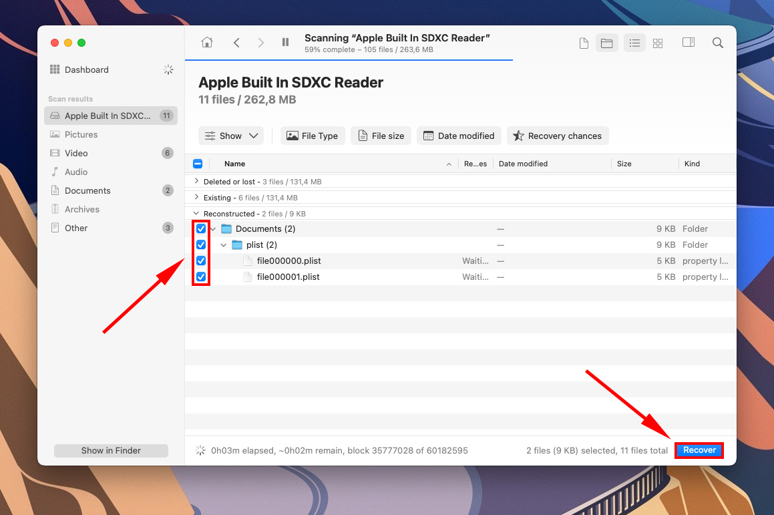This screenshot has height=515, width=774.
Task: Click the Recovery chances filter
Action: [558, 136]
